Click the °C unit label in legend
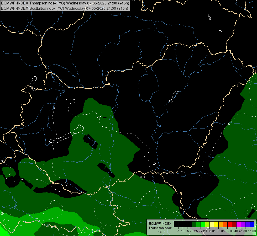 click(x=160, y=232)
